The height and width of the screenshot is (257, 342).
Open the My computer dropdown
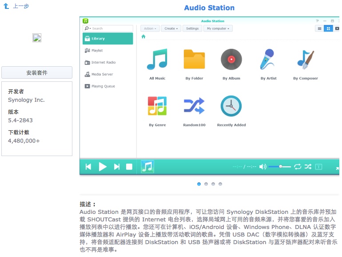click(x=218, y=28)
